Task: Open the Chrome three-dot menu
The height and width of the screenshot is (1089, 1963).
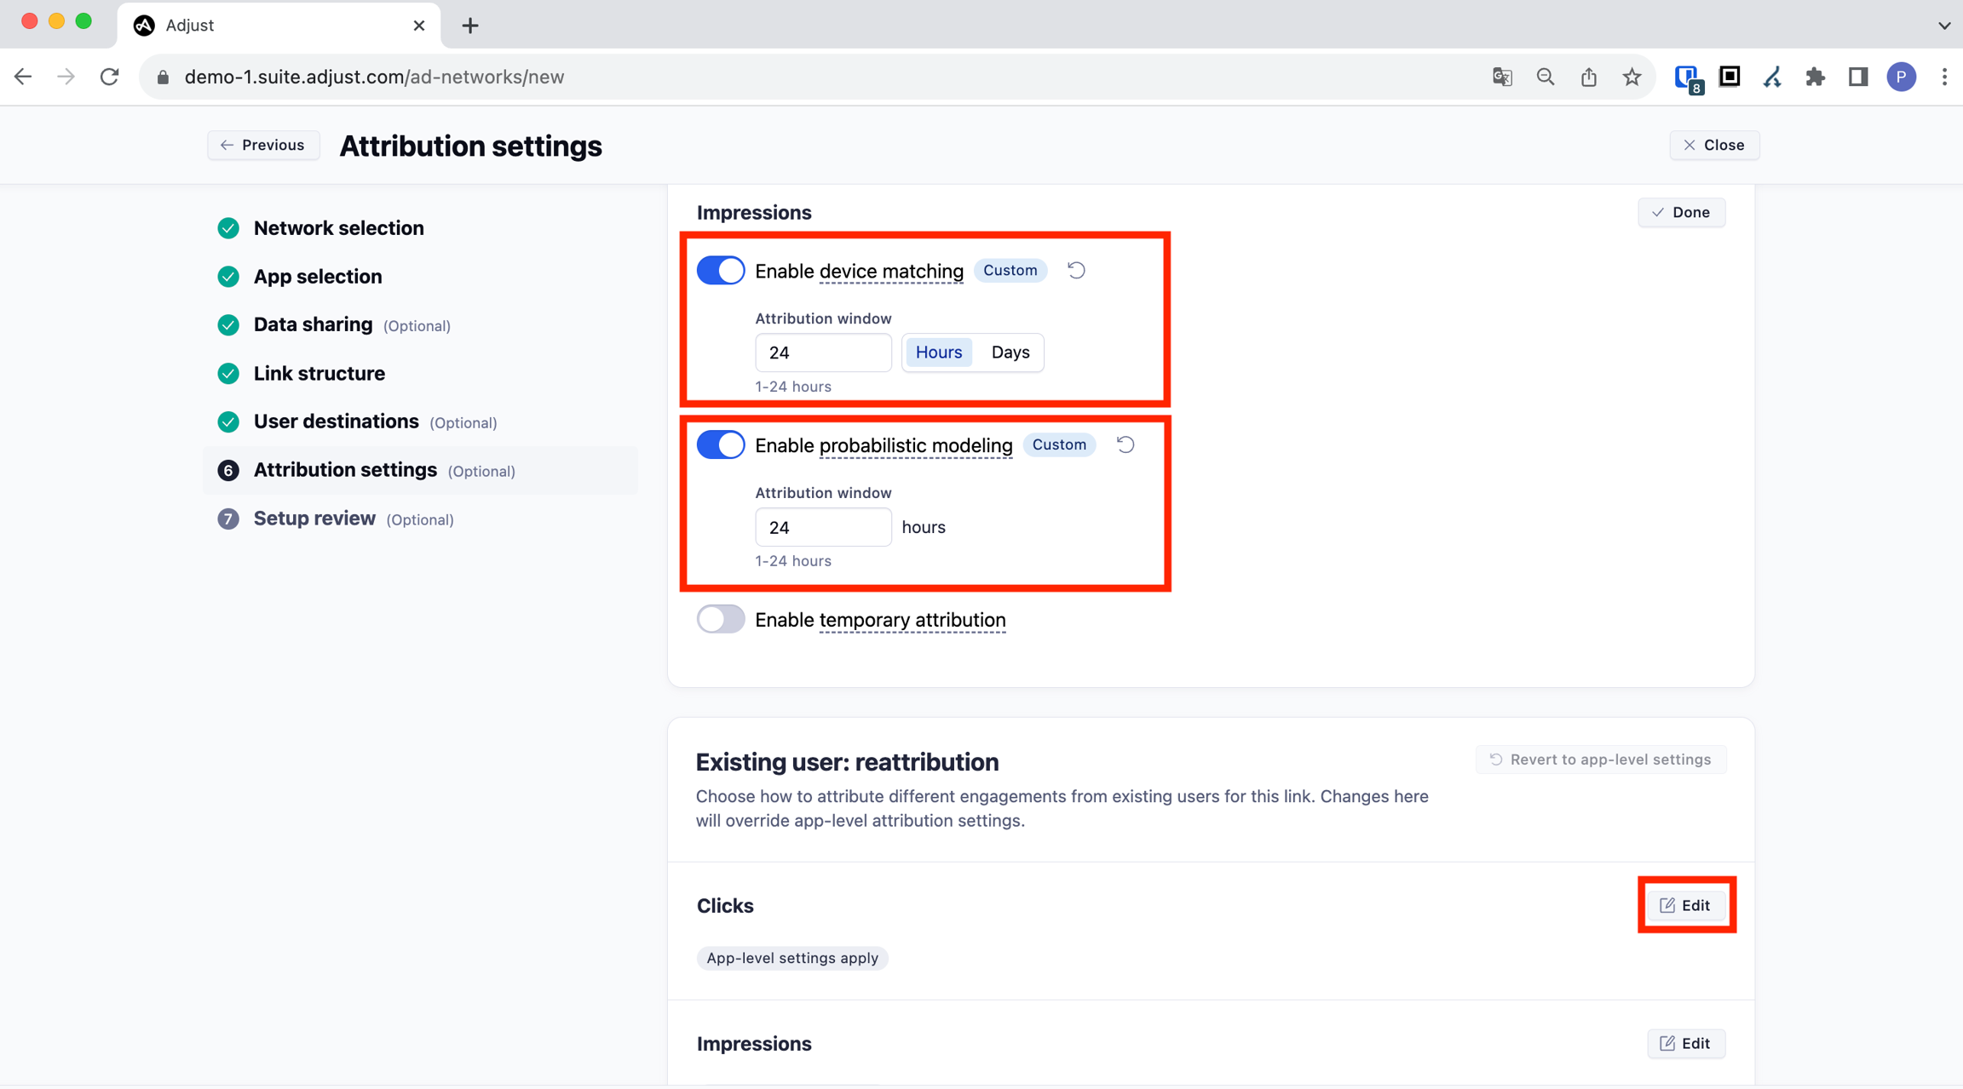Action: (1944, 77)
